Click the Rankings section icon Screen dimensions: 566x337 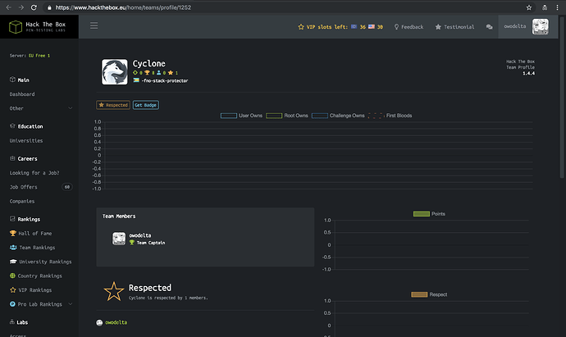12,219
